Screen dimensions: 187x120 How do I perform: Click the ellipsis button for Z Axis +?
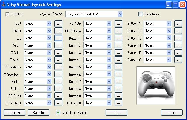click(59, 60)
